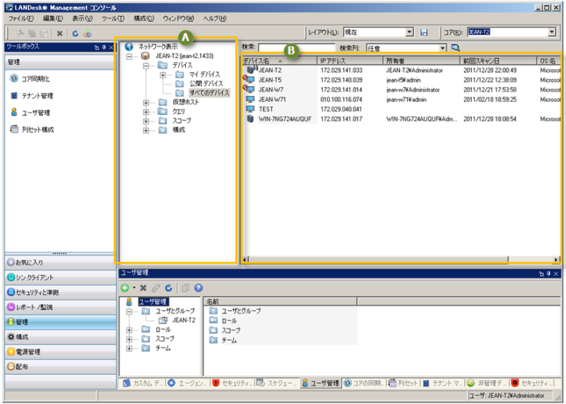
Task: Click the scissors cut icon in toolbar
Action: coord(20,33)
